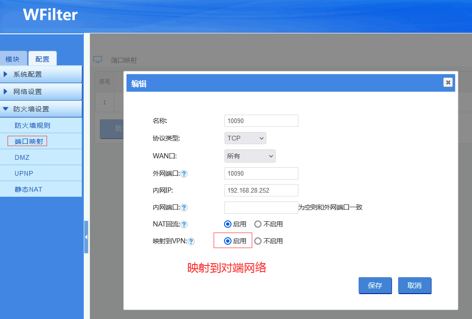The height and width of the screenshot is (319, 472).
Task: Click the 序号 column header in background table
Action: pos(105,82)
